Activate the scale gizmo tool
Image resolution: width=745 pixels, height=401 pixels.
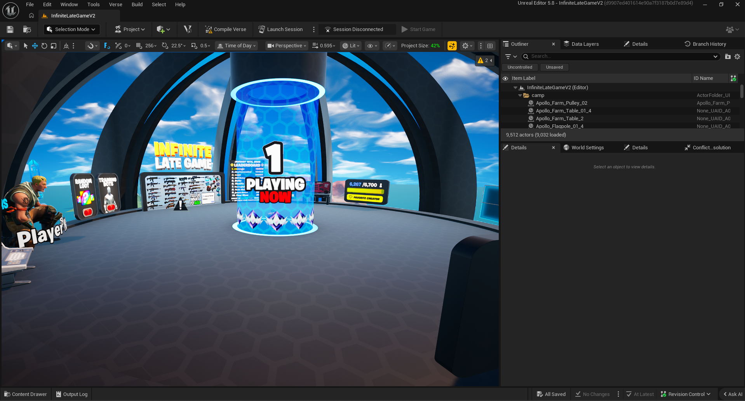(54, 46)
